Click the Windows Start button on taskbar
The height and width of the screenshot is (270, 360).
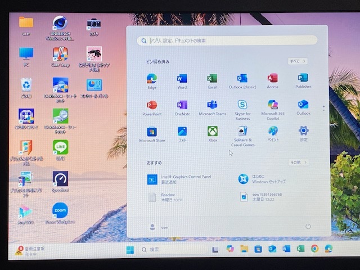pyautogui.click(x=130, y=250)
